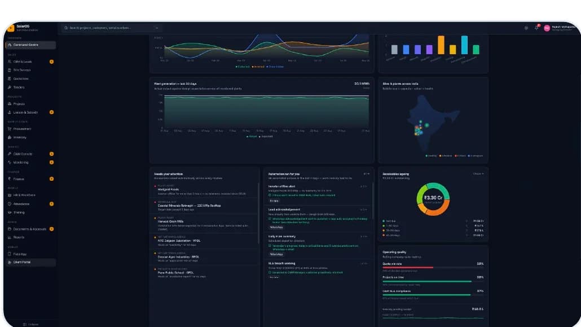Open Training page
This screenshot has height=327, width=581.
[x=31, y=212]
